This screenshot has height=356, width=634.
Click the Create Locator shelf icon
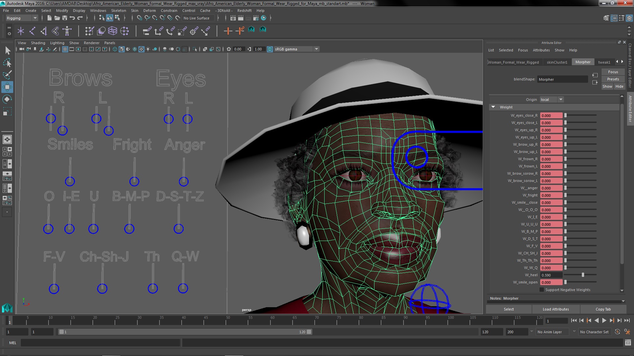21,31
